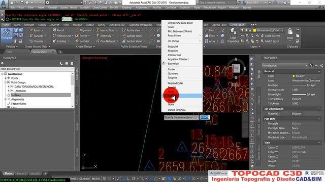This screenshot has width=325, height=182.
Task: Open the Point Filters submenu
Action: [182, 36]
